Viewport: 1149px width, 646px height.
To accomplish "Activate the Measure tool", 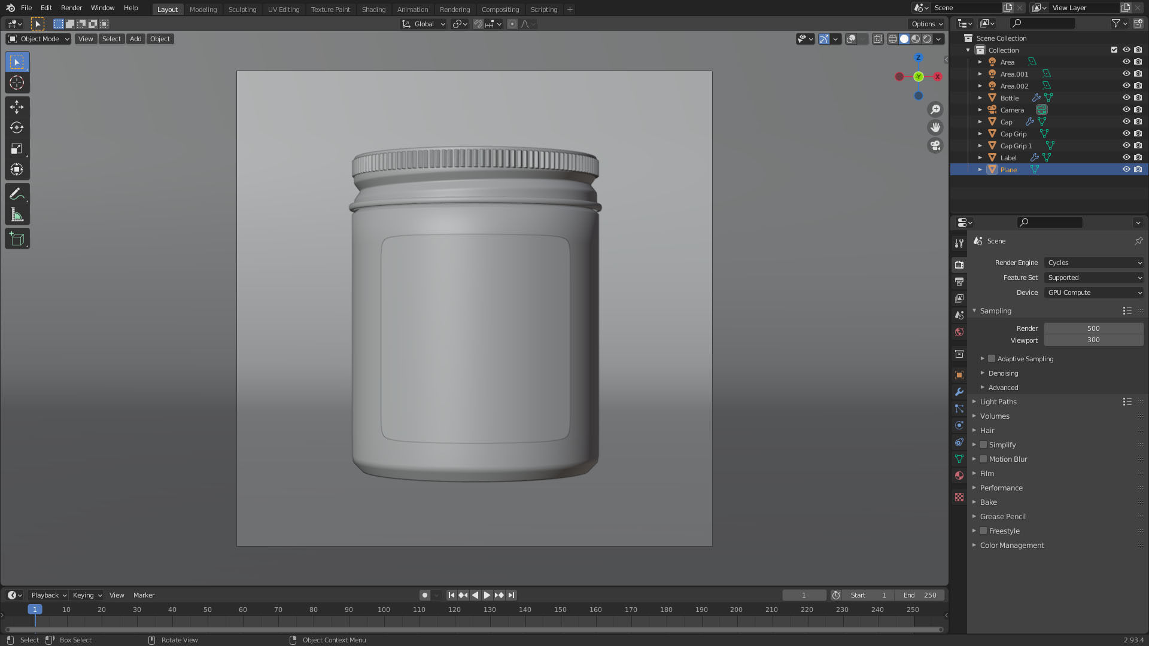I will 17,215.
